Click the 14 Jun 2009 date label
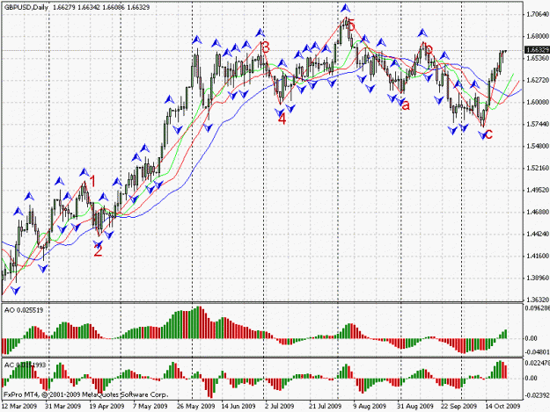 tap(238, 406)
